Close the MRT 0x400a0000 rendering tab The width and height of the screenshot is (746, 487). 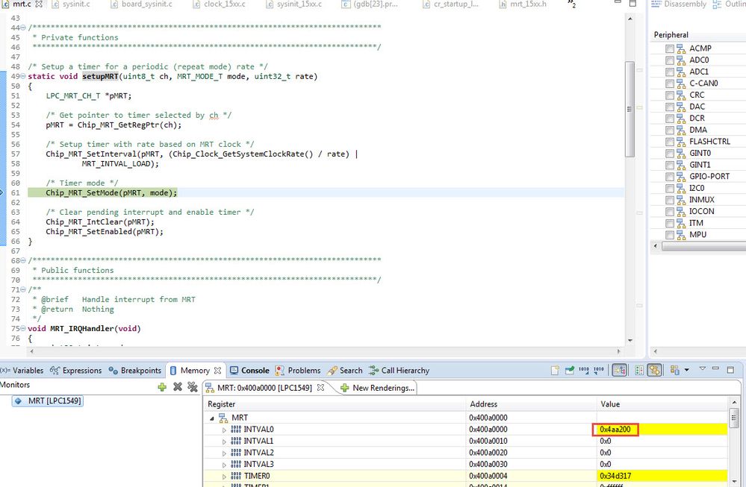point(320,387)
